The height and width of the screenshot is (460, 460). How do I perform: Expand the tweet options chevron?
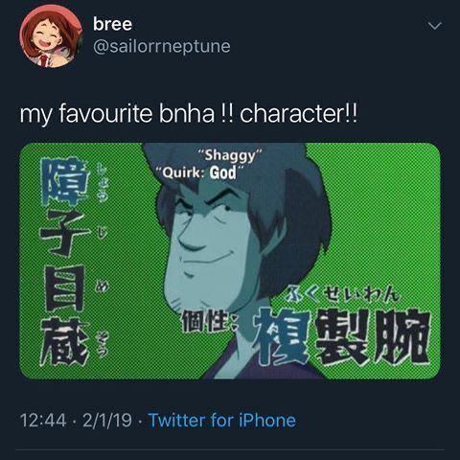point(435,26)
